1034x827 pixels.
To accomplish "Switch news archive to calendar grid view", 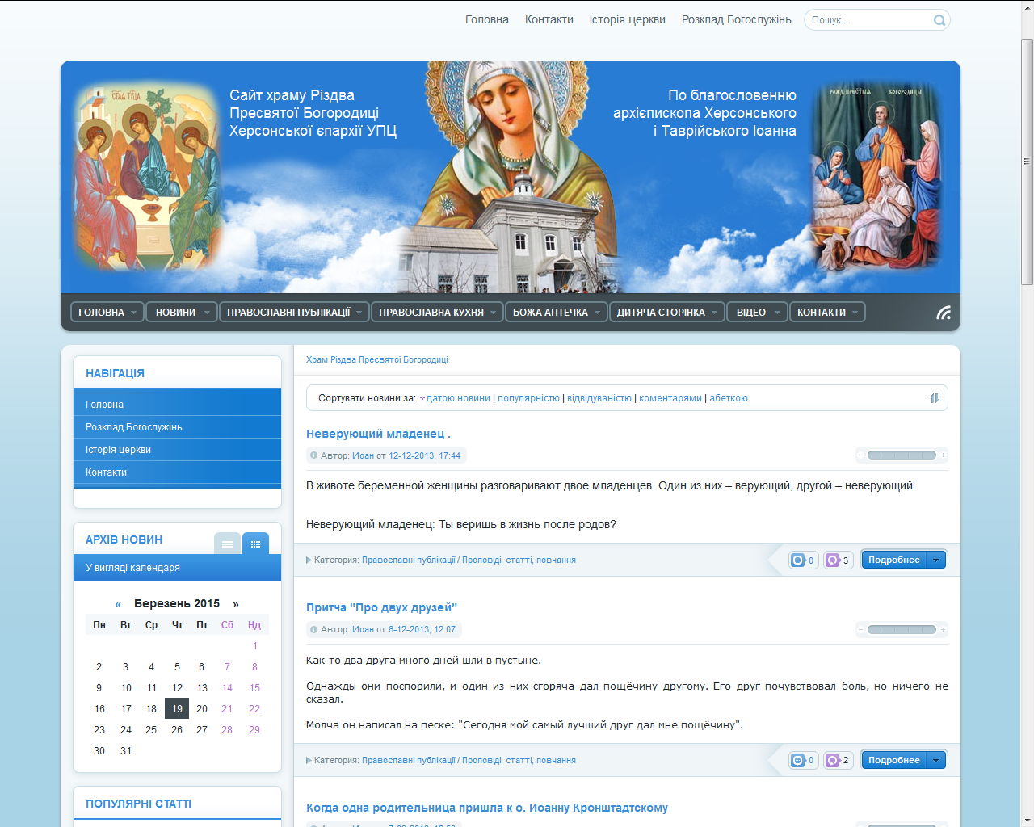I will coord(255,544).
